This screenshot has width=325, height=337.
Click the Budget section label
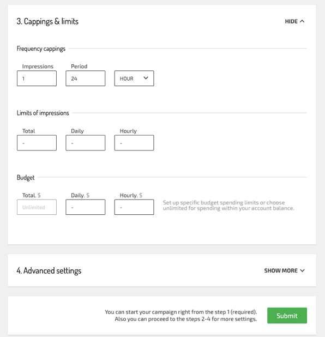pyautogui.click(x=26, y=178)
